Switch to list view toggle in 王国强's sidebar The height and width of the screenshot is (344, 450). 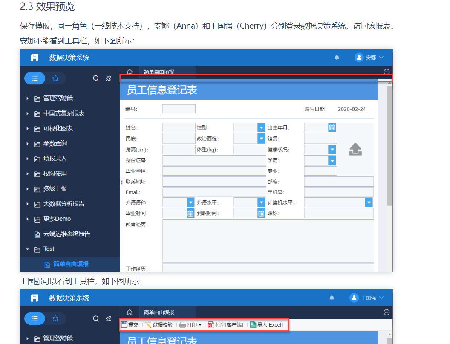[35, 318]
